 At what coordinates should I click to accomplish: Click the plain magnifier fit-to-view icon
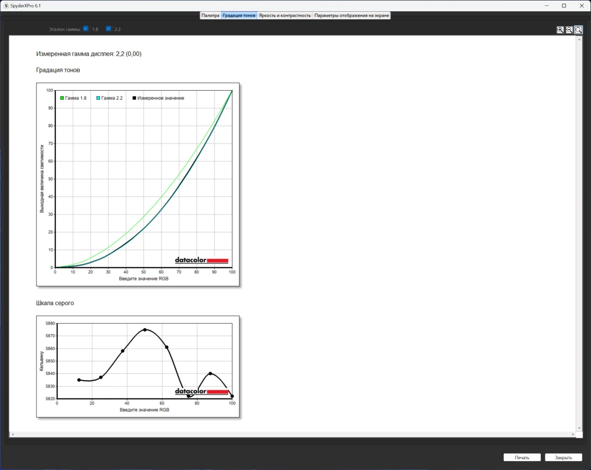(579, 30)
